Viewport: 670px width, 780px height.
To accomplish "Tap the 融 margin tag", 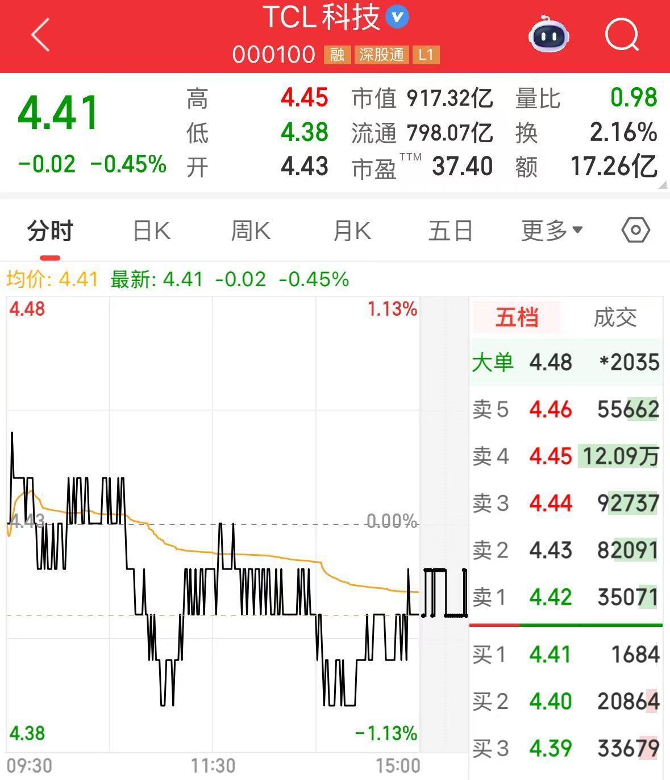I will [x=337, y=55].
